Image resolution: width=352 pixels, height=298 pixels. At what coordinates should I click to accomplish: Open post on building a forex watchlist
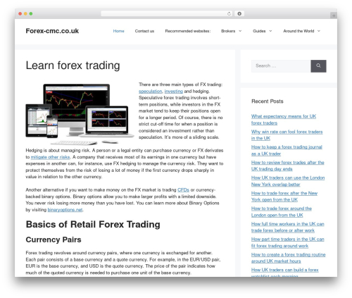coord(284,273)
